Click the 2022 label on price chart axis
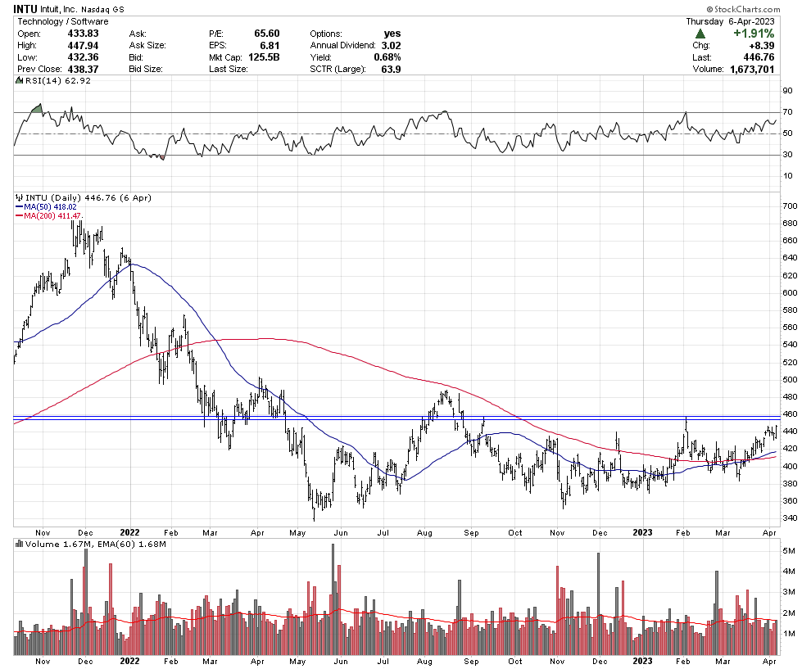The height and width of the screenshot is (669, 811). [x=129, y=532]
